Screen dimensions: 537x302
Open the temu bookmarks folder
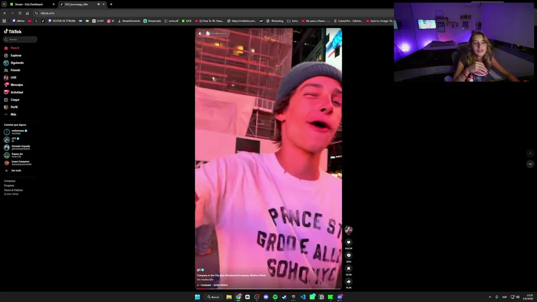292,21
